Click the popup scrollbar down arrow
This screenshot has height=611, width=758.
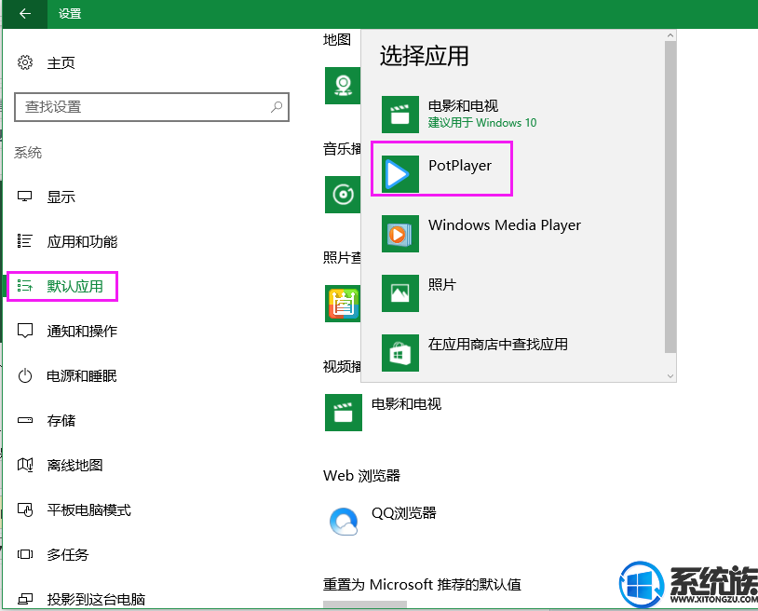pos(670,375)
